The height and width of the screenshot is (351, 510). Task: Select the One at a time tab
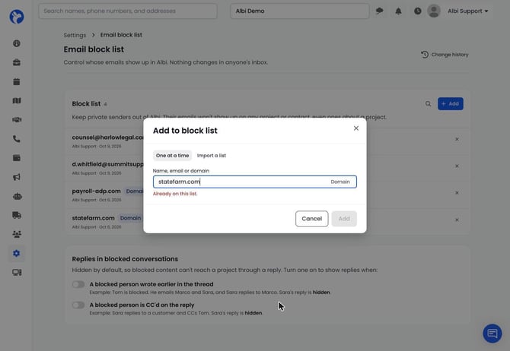(x=172, y=156)
